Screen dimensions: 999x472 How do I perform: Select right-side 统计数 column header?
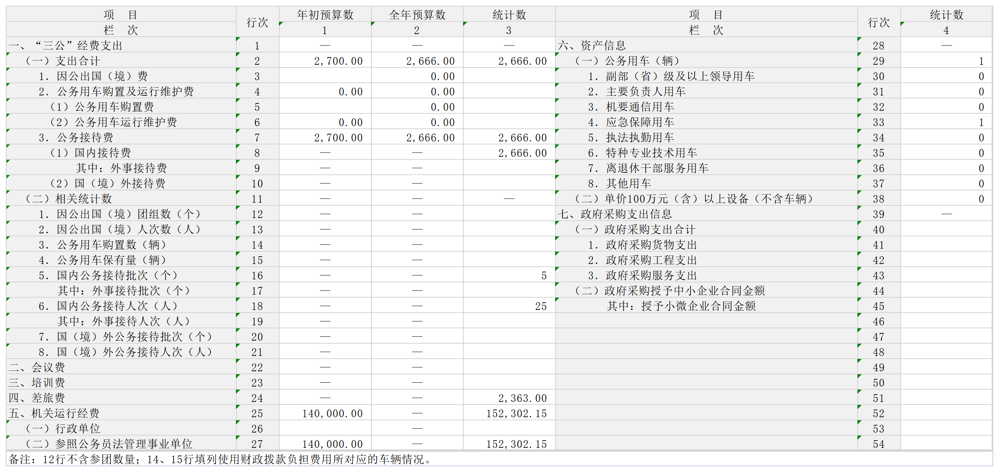pos(946,14)
